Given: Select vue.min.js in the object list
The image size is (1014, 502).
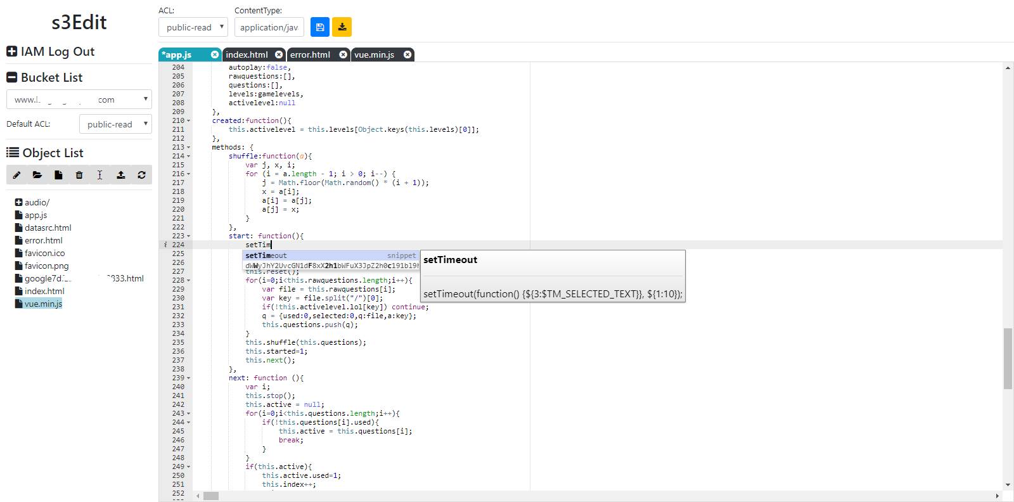Looking at the screenshot, I should pyautogui.click(x=43, y=304).
